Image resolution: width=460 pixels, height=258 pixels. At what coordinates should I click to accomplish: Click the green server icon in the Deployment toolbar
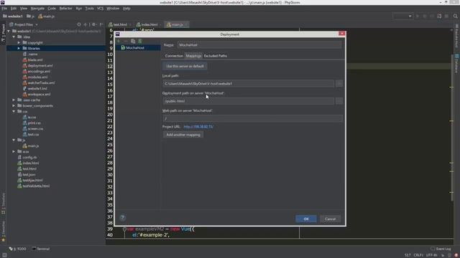(140, 42)
